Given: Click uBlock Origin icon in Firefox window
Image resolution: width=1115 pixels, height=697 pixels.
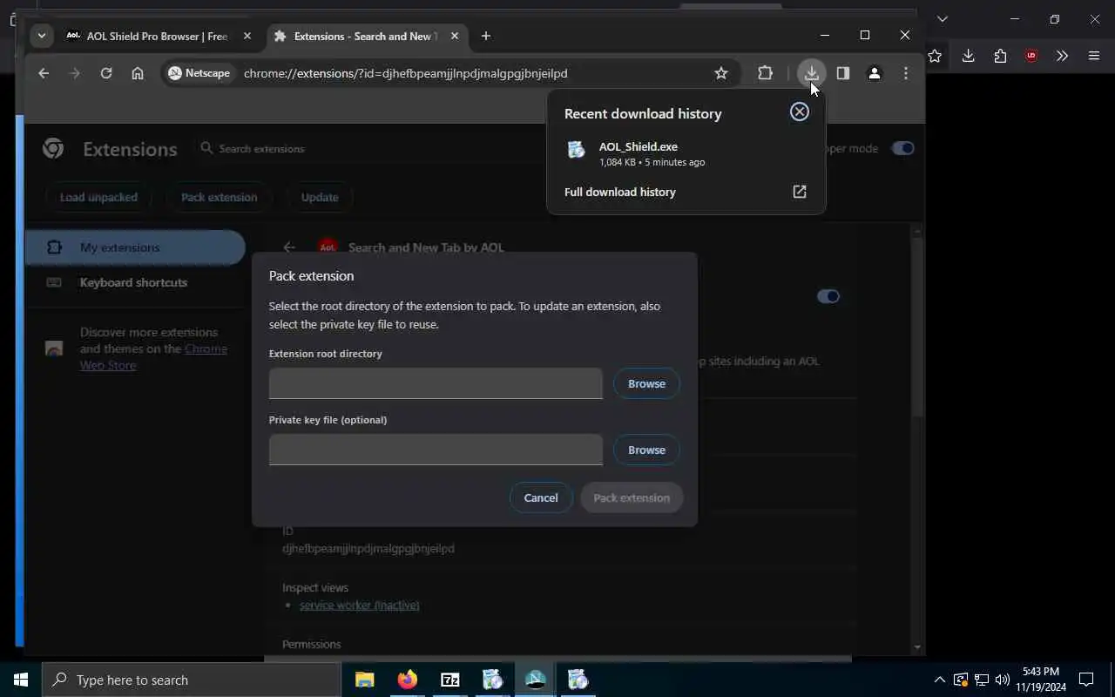Looking at the screenshot, I should click(x=1031, y=56).
